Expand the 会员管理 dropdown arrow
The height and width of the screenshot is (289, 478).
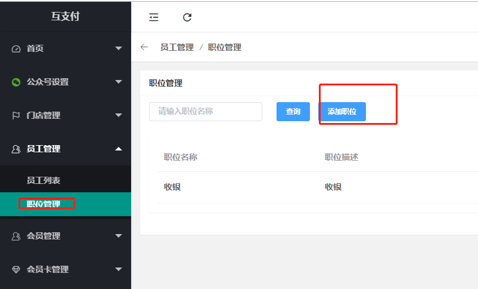point(119,236)
